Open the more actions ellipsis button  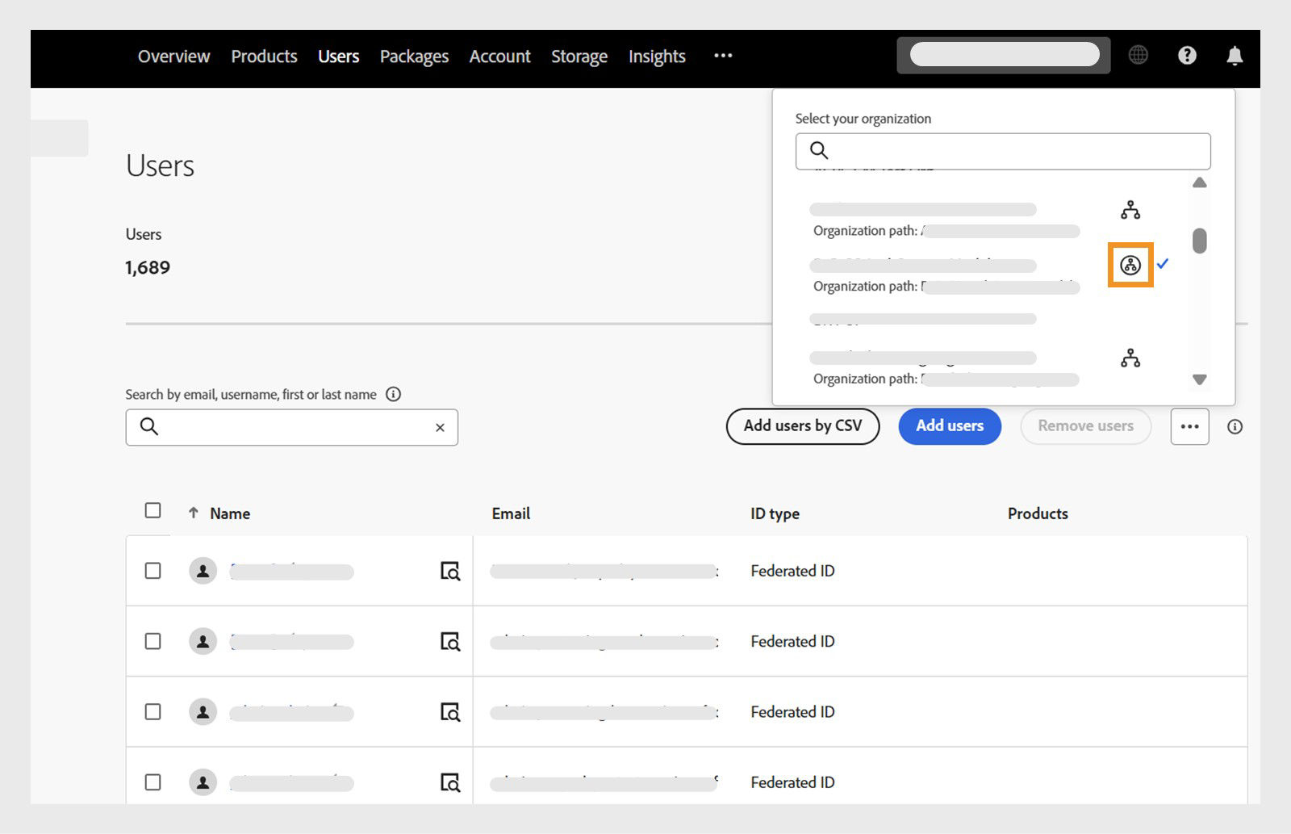(1189, 426)
